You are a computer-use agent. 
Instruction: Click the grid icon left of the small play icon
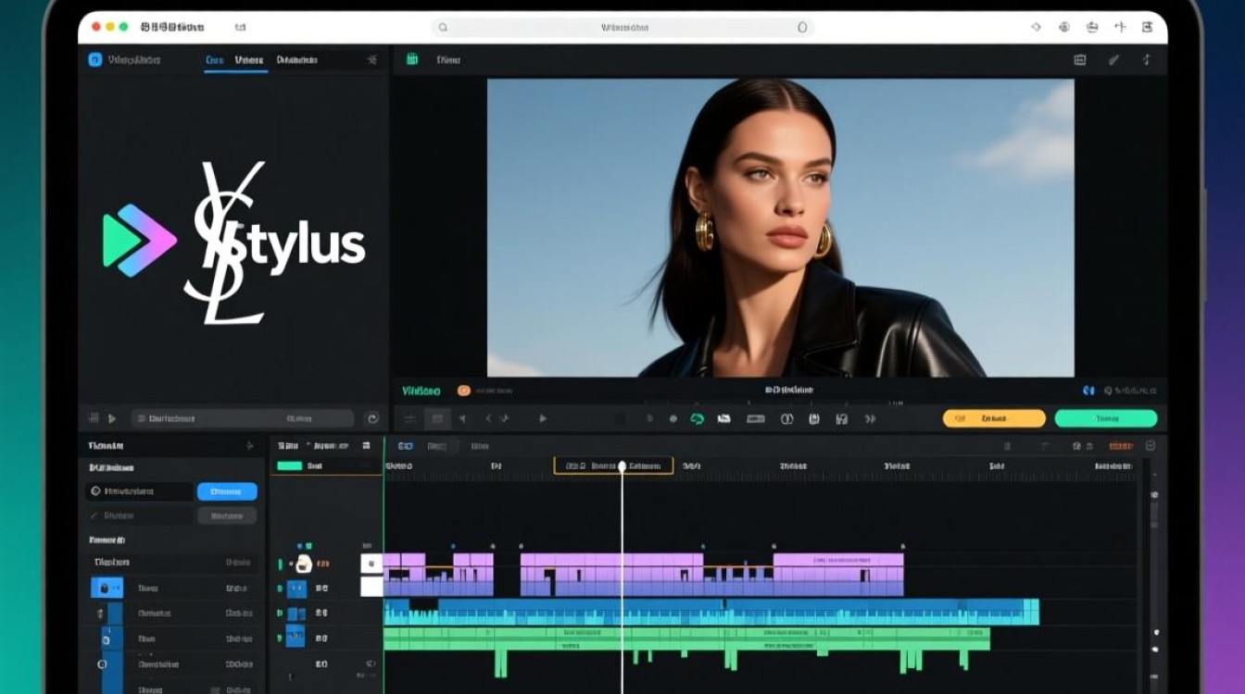click(x=93, y=419)
